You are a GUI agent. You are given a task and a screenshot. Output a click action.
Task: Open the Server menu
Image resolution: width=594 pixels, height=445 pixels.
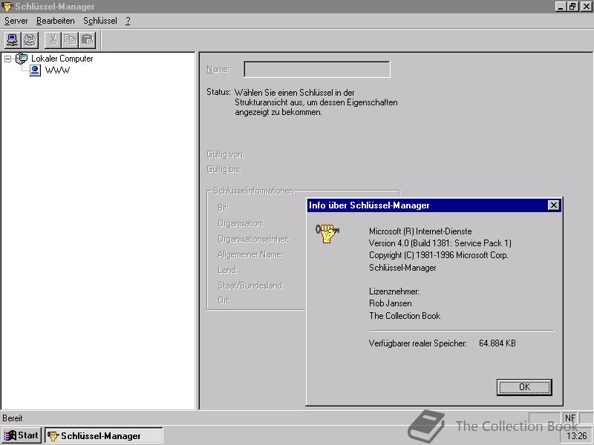(x=16, y=21)
